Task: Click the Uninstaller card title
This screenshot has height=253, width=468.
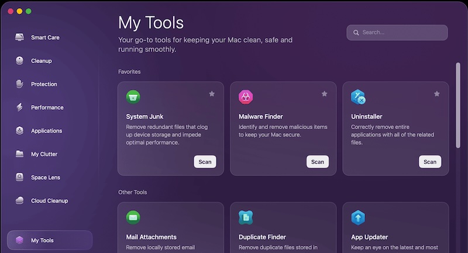Action: [x=367, y=116]
